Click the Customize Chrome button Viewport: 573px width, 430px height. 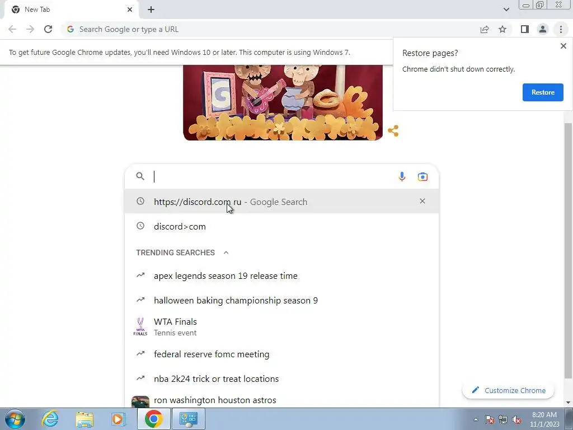(x=508, y=390)
